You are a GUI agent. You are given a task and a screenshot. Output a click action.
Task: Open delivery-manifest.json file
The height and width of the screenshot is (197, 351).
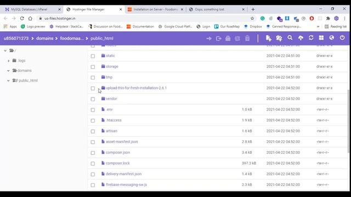tap(123, 174)
